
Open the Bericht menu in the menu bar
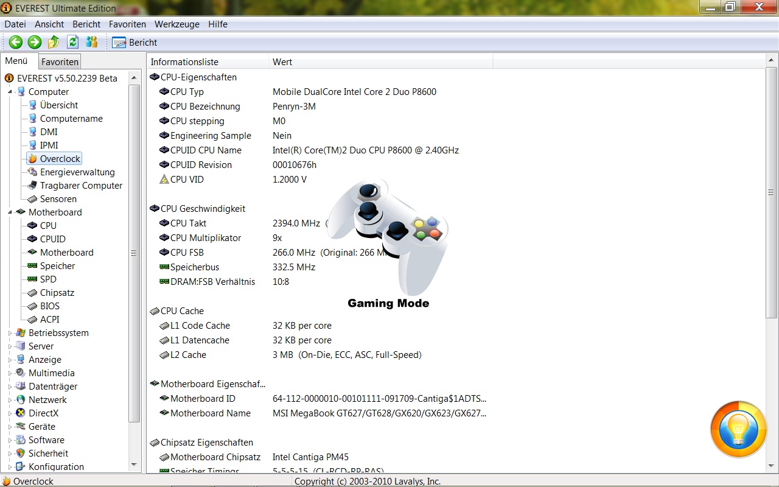tap(86, 24)
